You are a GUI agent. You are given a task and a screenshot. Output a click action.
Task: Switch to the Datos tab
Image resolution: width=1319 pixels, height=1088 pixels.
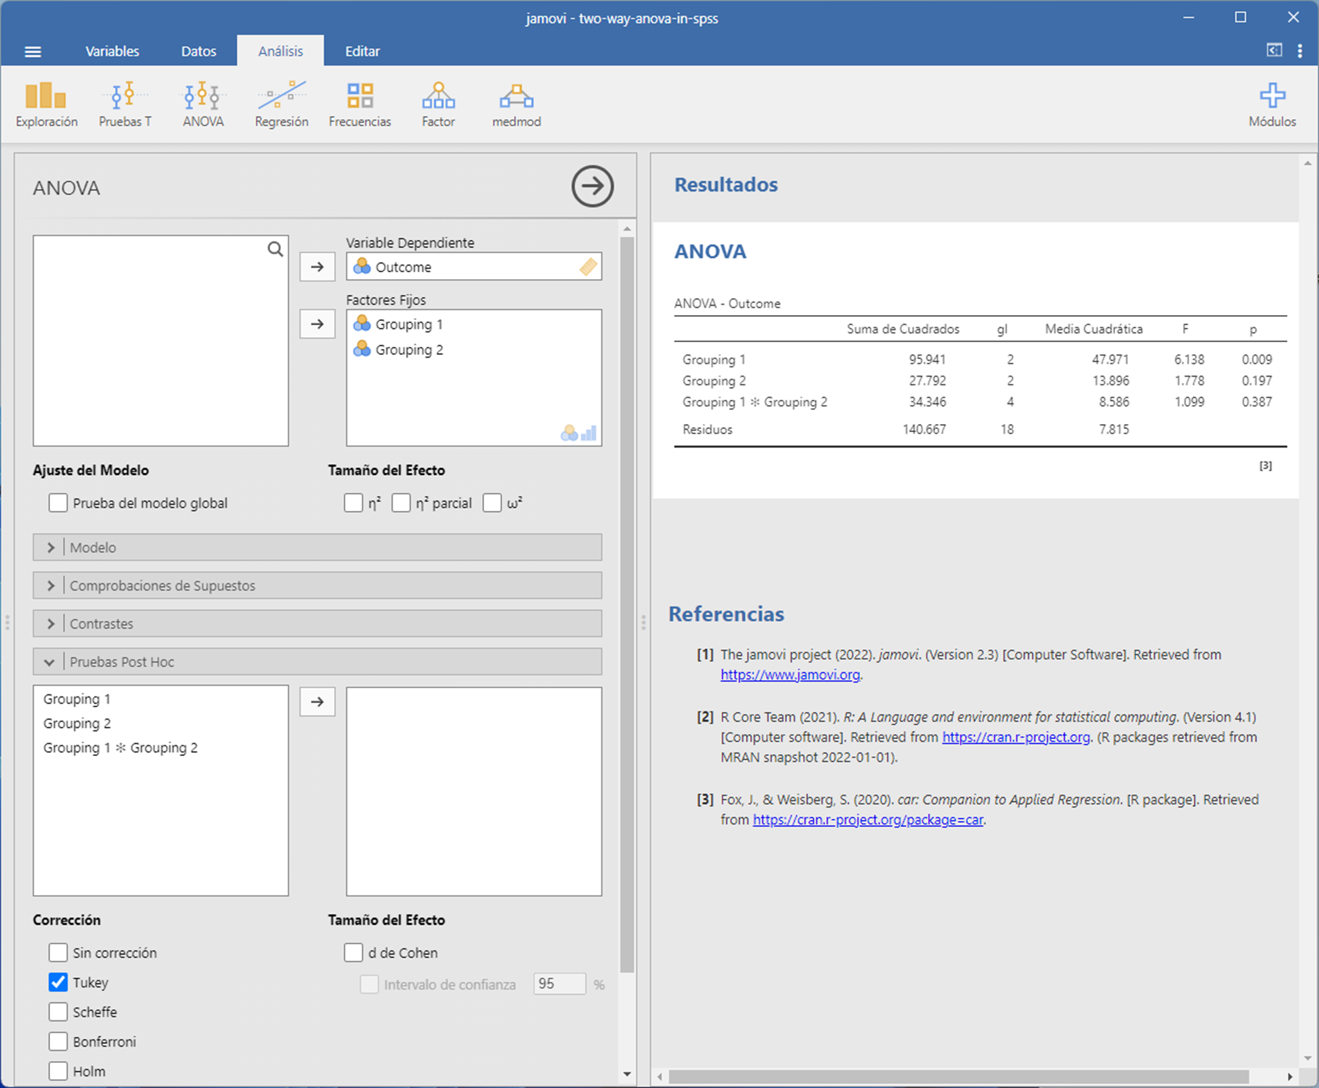click(198, 51)
